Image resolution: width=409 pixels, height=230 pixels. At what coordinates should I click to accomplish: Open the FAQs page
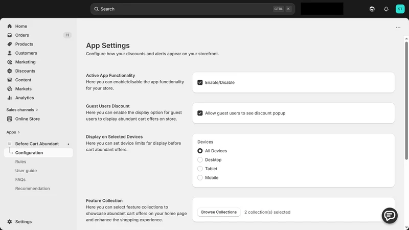[x=20, y=179]
